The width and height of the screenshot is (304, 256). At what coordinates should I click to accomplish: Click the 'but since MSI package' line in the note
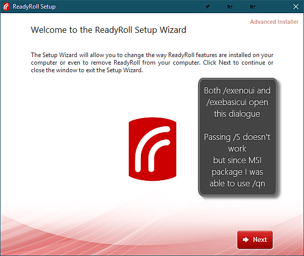(x=237, y=166)
